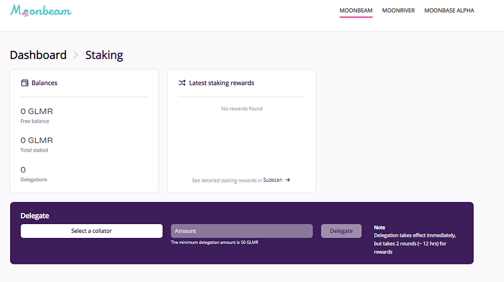Open the MOONBEAM network tab
Image resolution: width=504 pixels, height=282 pixels.
[x=356, y=10]
